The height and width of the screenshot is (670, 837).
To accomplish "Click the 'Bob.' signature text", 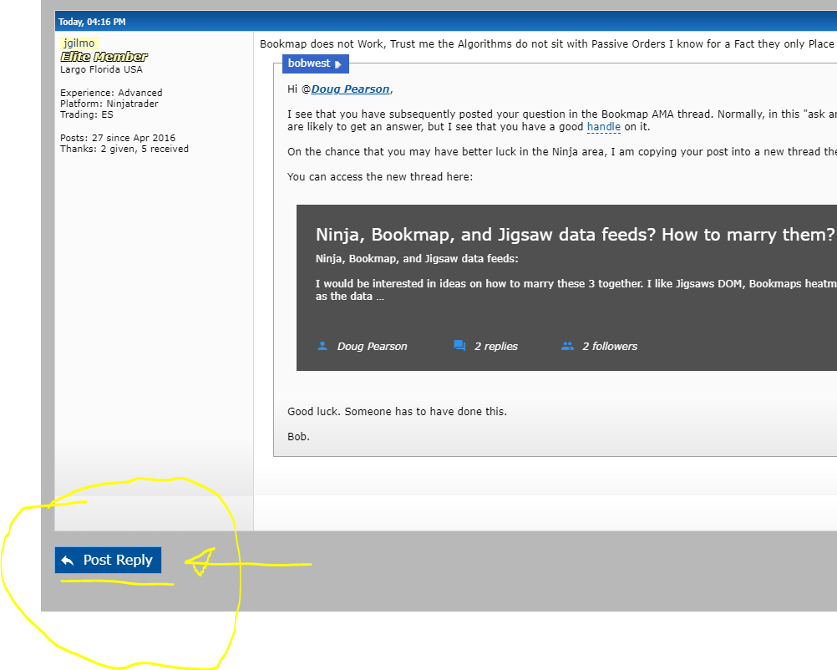I will pyautogui.click(x=298, y=437).
